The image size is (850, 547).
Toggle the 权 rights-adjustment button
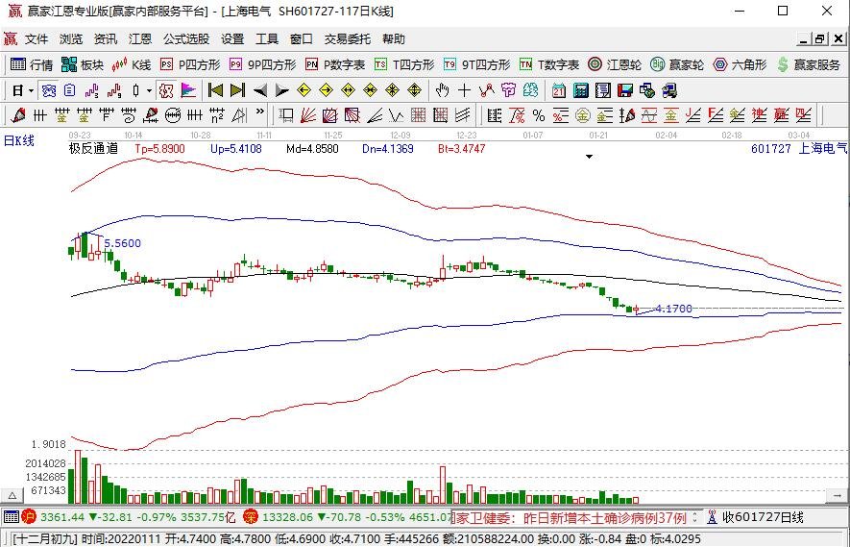click(x=166, y=90)
